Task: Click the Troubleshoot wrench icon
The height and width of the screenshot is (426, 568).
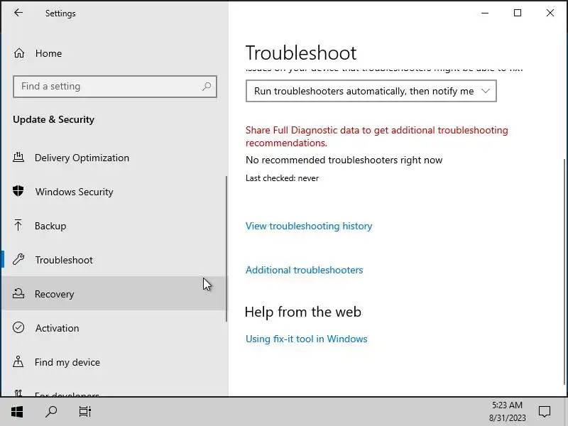Action: (x=18, y=259)
